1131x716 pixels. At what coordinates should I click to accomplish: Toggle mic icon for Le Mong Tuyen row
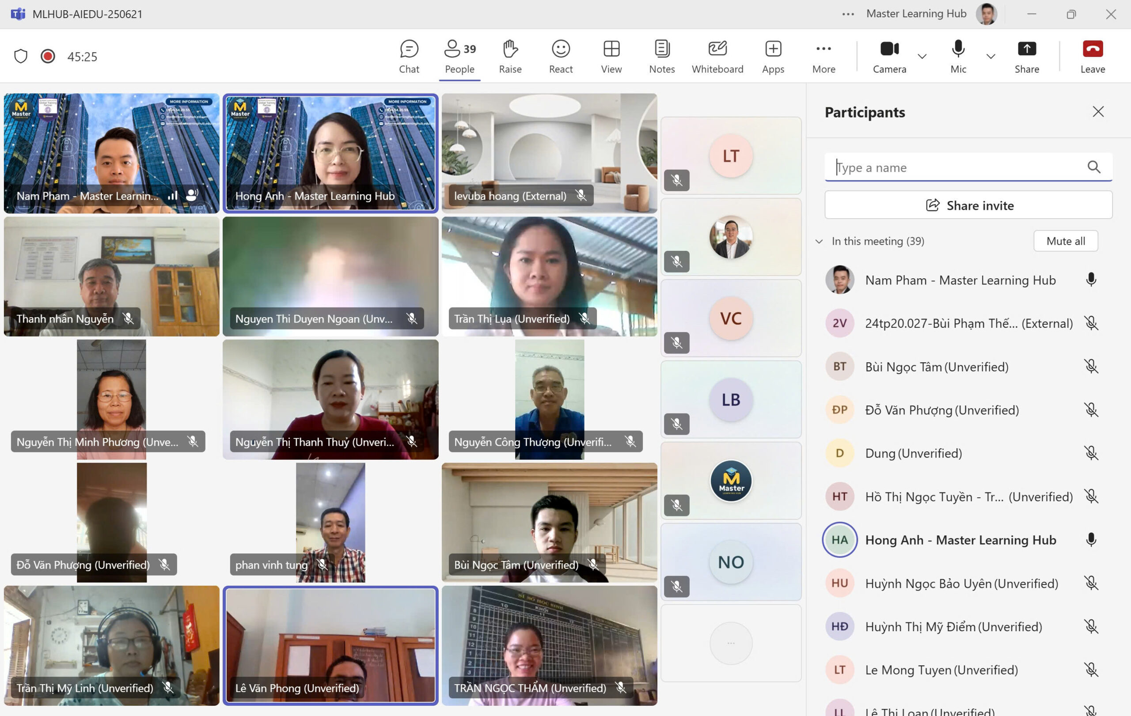(x=1091, y=670)
